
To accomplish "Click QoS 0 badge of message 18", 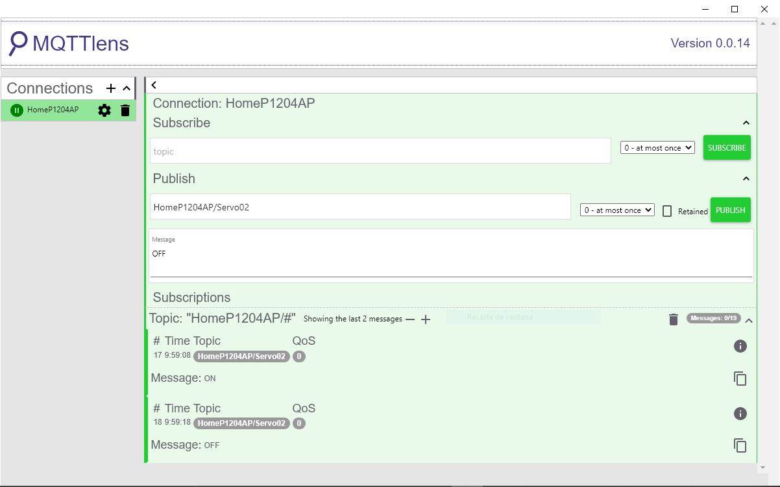I will 299,423.
